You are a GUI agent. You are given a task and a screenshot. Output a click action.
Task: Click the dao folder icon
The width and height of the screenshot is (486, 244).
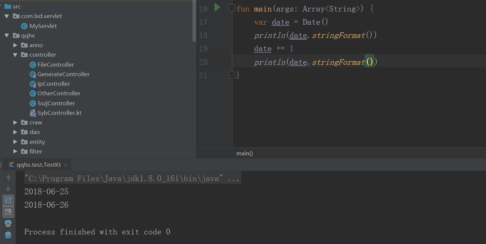point(24,132)
